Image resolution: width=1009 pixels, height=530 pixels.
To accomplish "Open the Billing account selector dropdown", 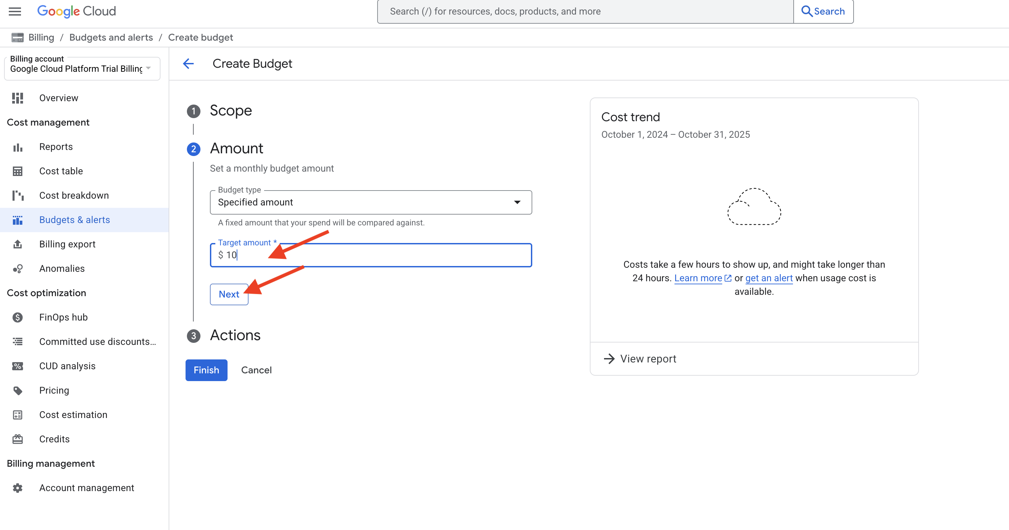I will (82, 69).
